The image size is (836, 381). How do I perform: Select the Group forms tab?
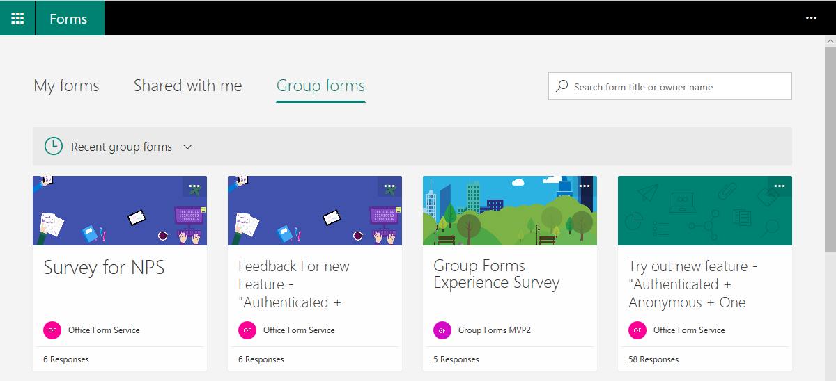click(320, 86)
